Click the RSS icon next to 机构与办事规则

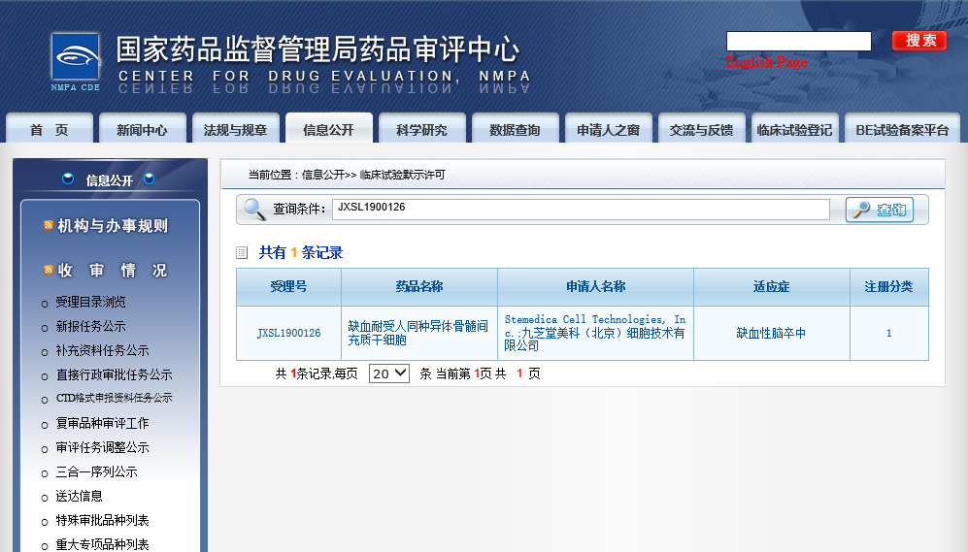click(49, 225)
